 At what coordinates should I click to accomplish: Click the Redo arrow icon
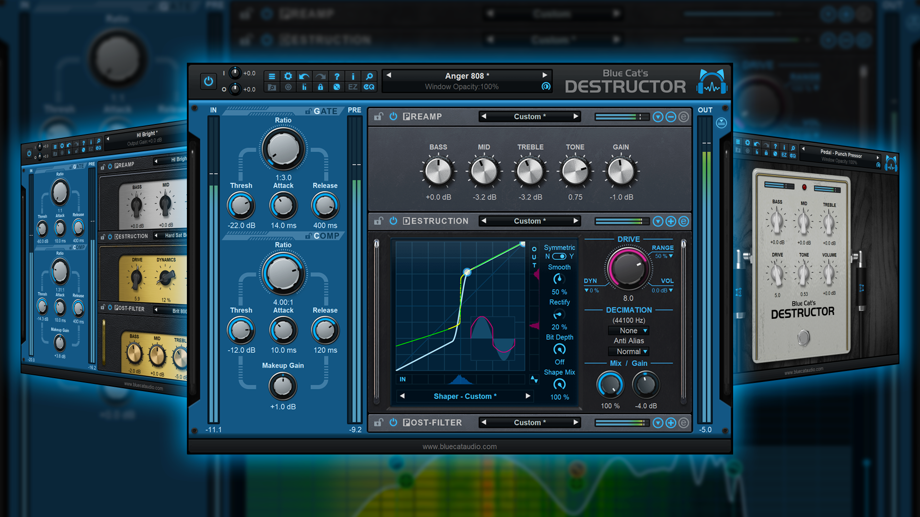tap(321, 76)
